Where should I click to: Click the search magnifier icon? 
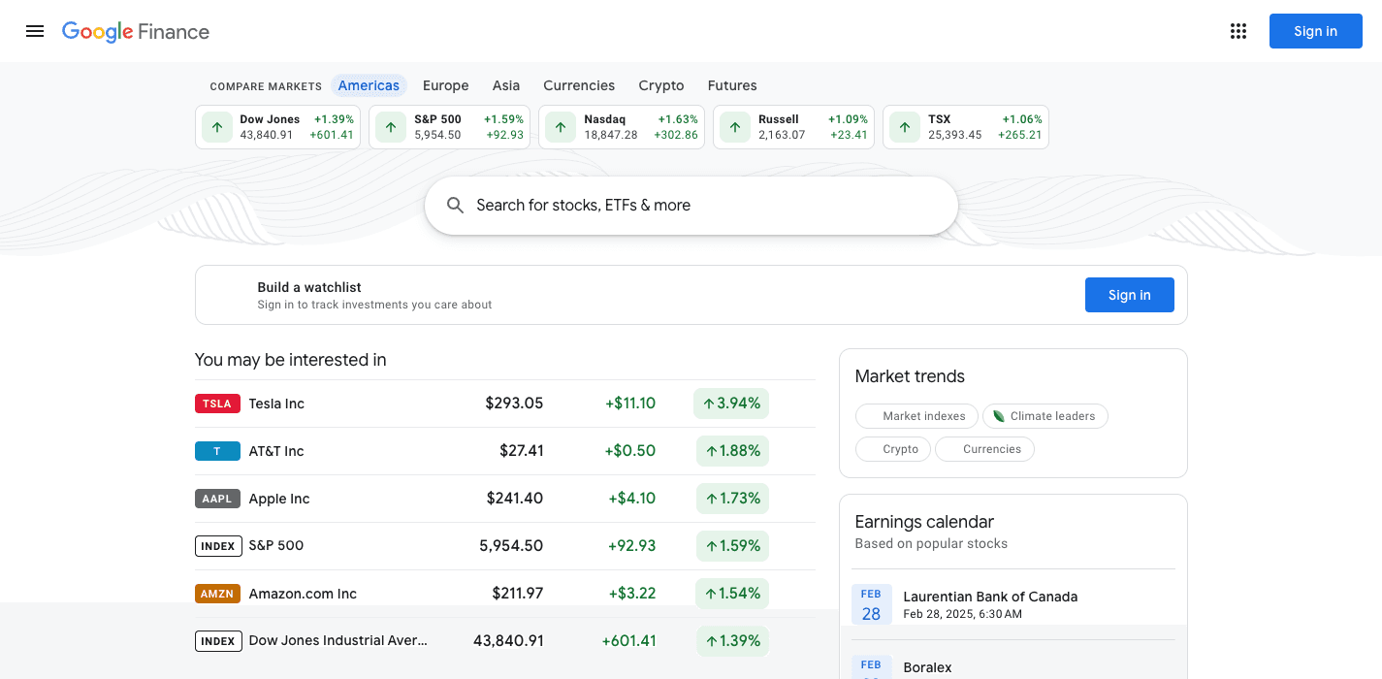[455, 206]
